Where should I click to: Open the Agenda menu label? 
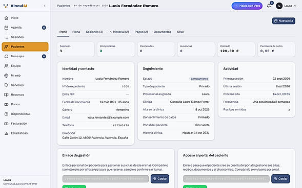click(16, 28)
